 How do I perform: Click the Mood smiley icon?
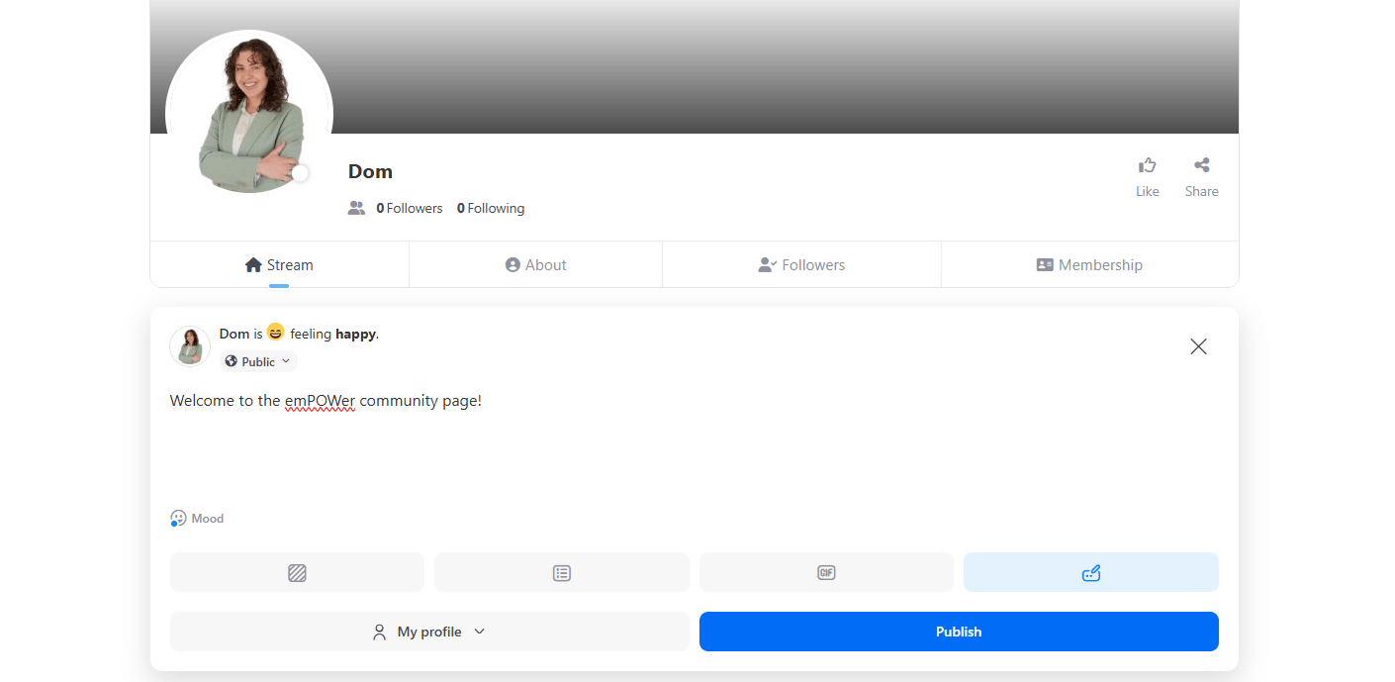178,518
